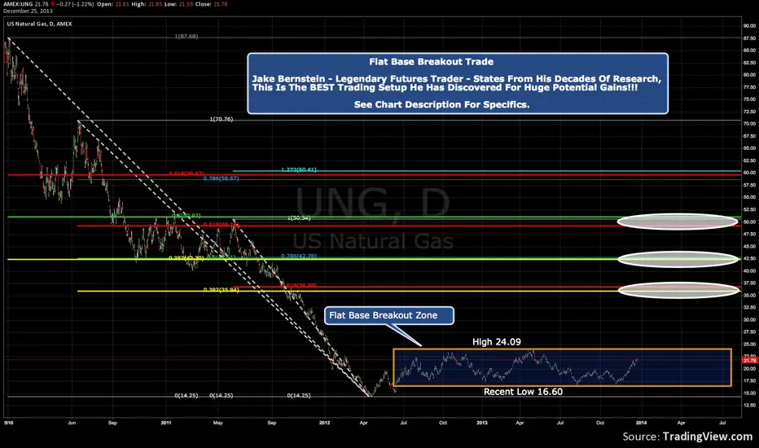Click the white ellipse target near 50.00
Screen dimensions: 759x448
click(678, 222)
